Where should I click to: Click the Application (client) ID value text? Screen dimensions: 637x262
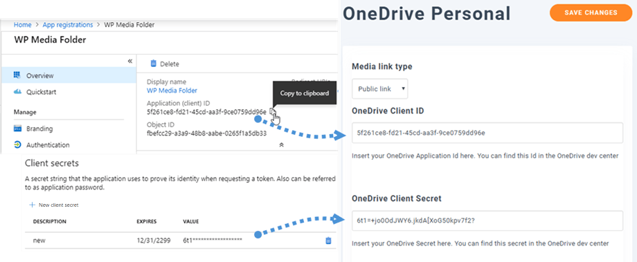[206, 112]
